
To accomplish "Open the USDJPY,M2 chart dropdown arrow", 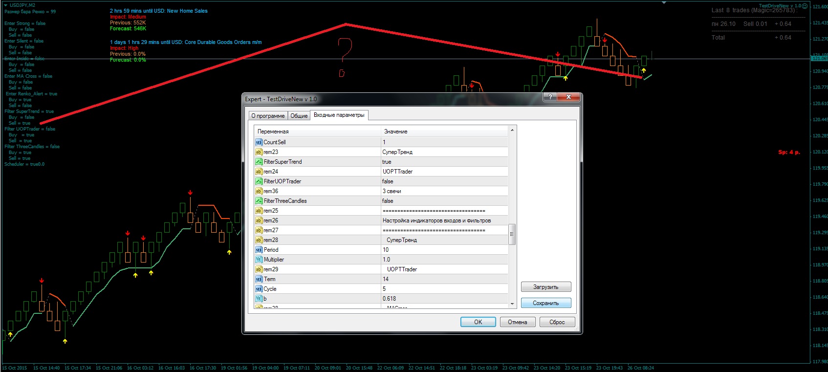I will point(6,5).
